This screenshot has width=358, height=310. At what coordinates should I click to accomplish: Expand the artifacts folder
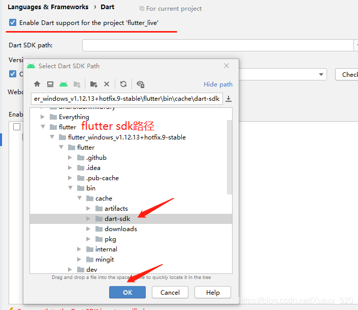(x=88, y=208)
